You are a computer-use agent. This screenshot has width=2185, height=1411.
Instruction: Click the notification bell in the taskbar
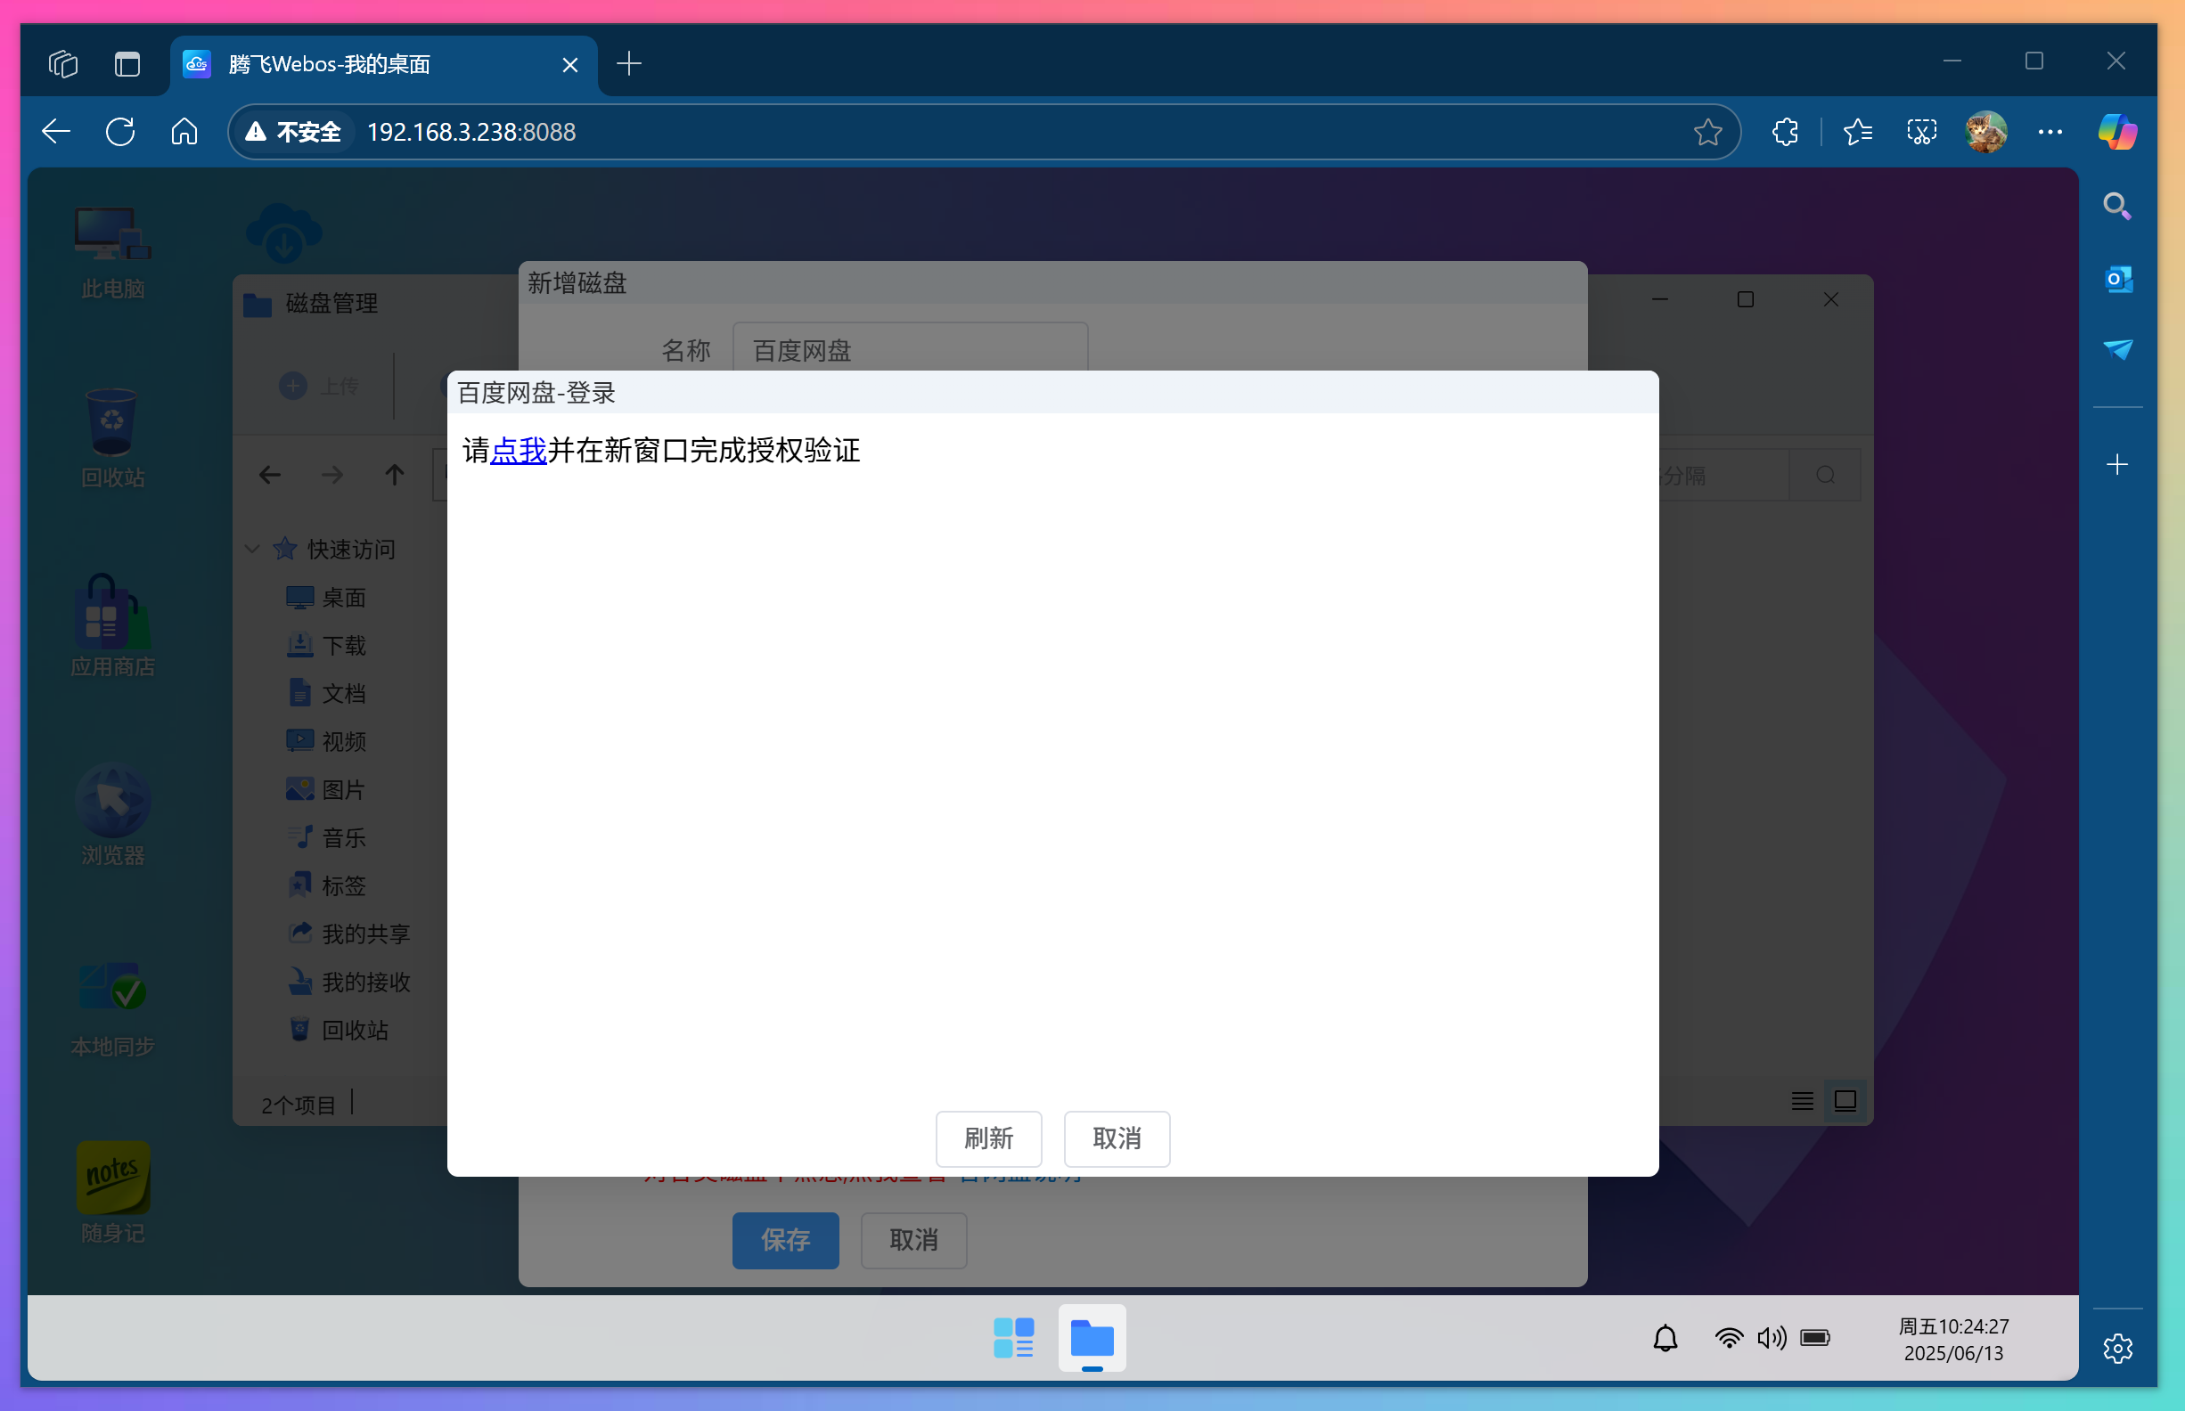[x=1665, y=1338]
